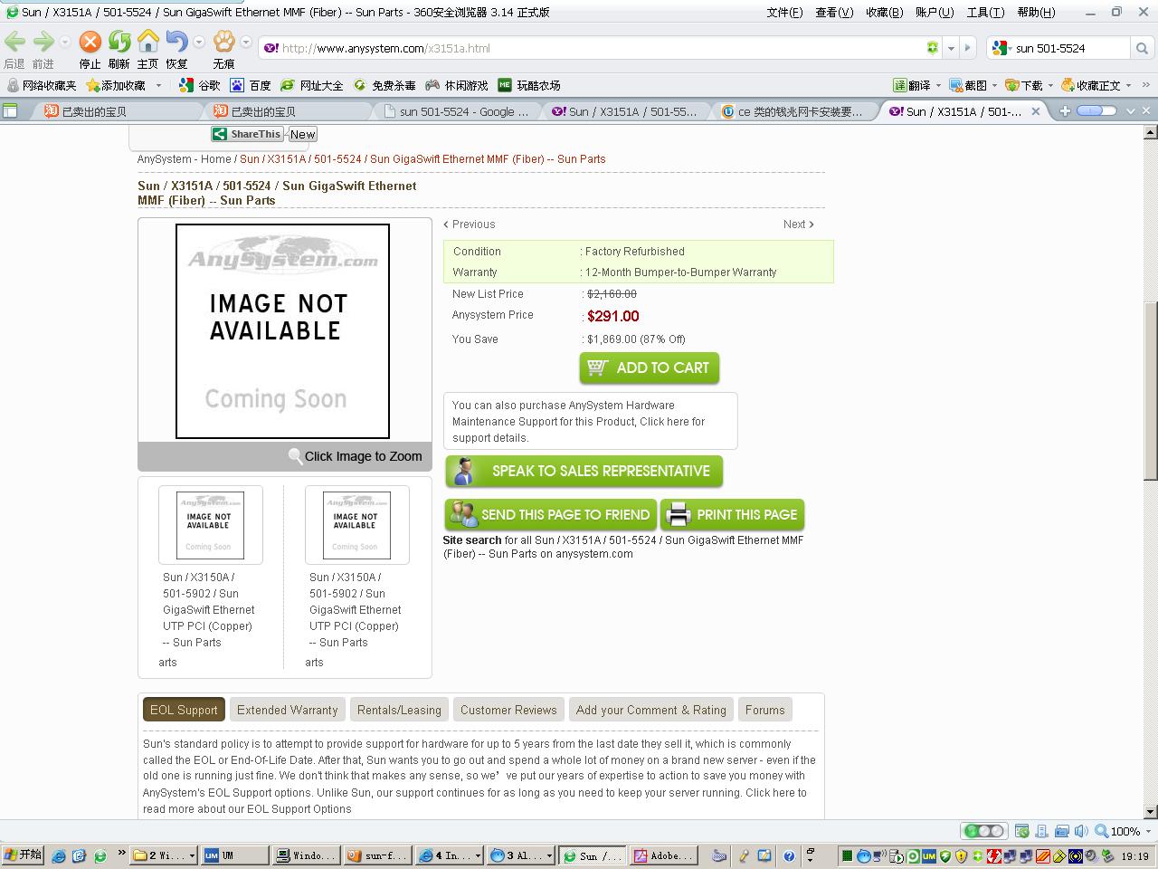Expand the 添加收藏 dropdown arrow
Screen dimensions: 1158x869
tap(158, 85)
